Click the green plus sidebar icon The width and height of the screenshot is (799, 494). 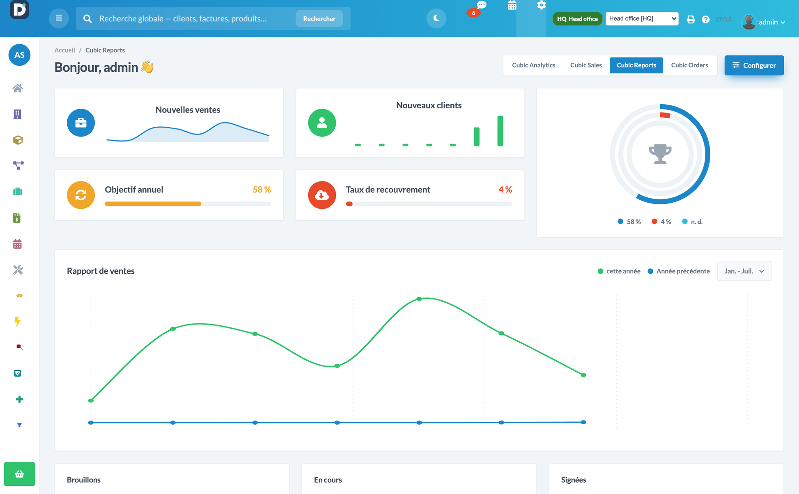(19, 399)
